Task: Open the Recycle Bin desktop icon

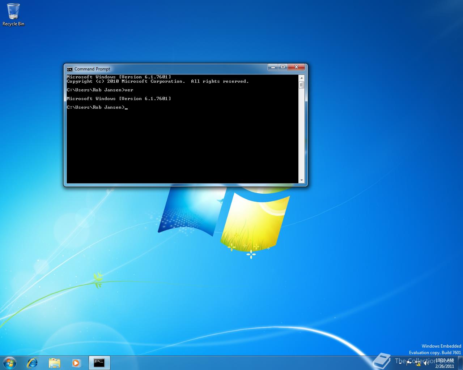Action: (x=13, y=15)
